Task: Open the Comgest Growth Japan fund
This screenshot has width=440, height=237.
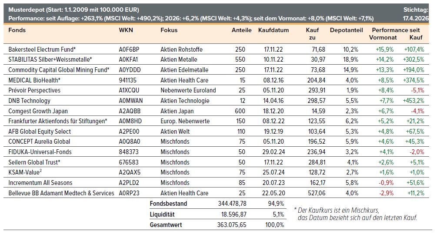Action: (38, 111)
